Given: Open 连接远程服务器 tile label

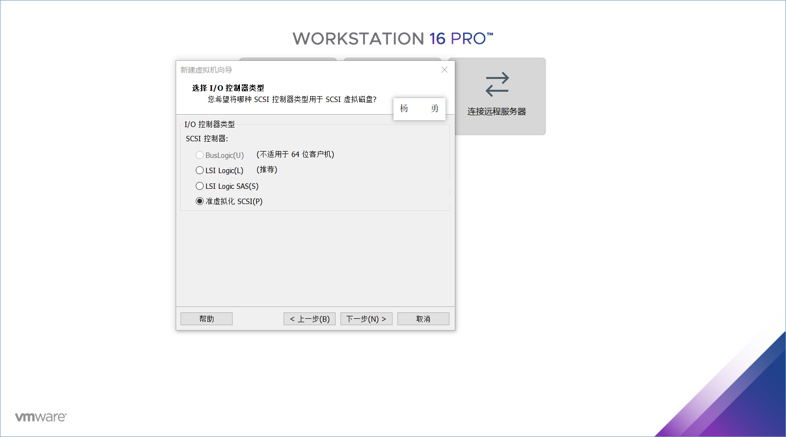Looking at the screenshot, I should (x=497, y=111).
